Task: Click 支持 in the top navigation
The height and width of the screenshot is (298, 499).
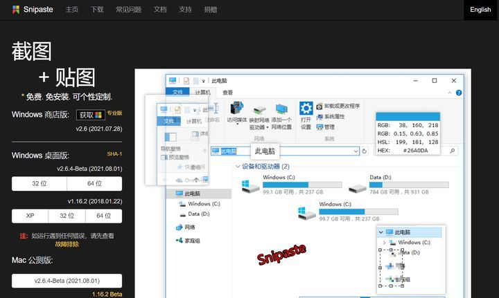Action: pos(185,10)
